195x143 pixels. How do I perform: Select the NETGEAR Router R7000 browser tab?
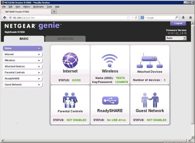click(26, 12)
